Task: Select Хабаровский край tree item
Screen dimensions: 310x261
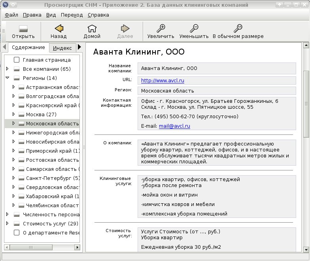Action: point(53,196)
